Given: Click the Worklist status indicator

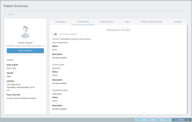Looking at the screenshot, I should [167, 120].
